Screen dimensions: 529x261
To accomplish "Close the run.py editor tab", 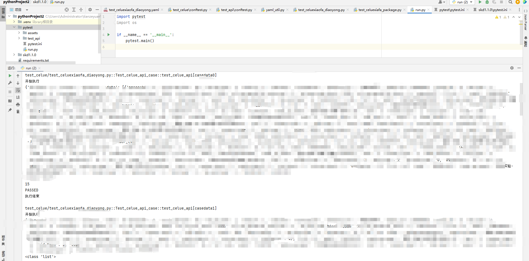I will click(x=428, y=10).
